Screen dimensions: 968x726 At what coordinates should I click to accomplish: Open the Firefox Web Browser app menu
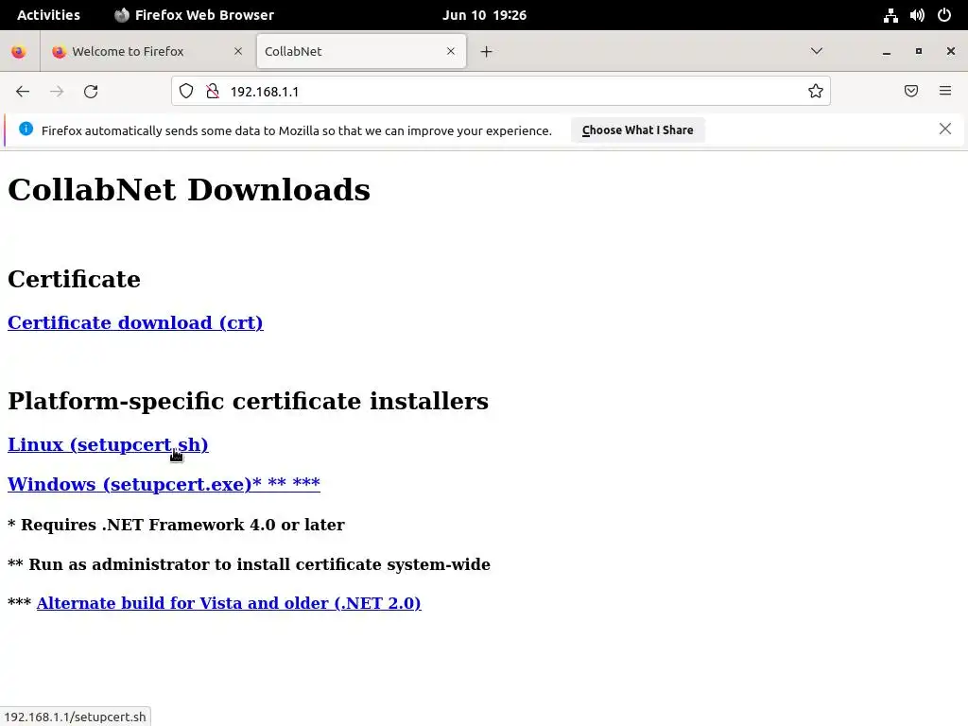pyautogui.click(x=195, y=15)
